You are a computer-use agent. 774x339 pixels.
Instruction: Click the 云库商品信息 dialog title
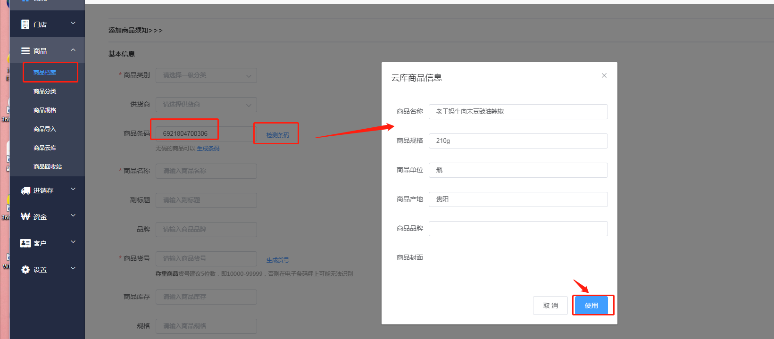pyautogui.click(x=416, y=78)
